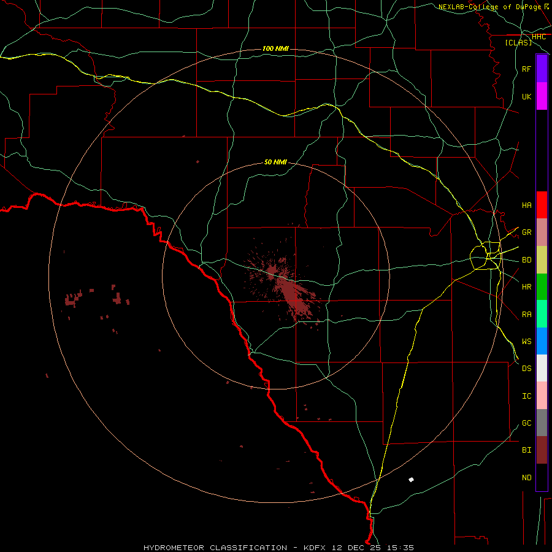The height and width of the screenshot is (552, 552).
Task: Click the ND black legend swatch
Action: coord(542,477)
